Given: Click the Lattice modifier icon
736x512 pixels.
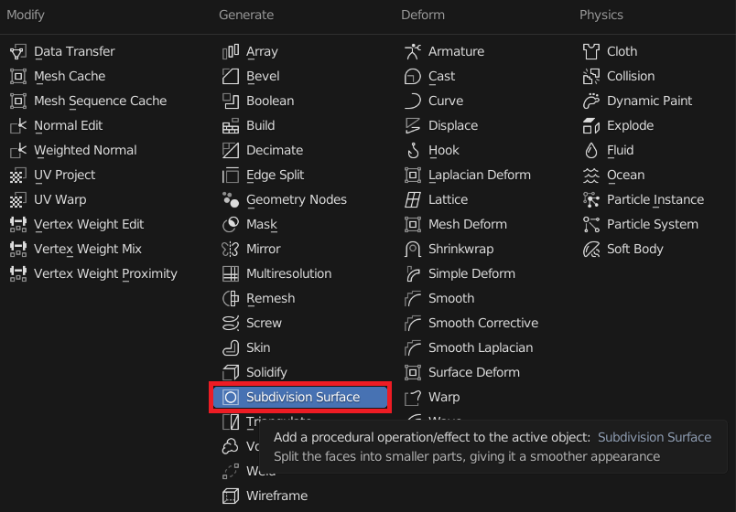Looking at the screenshot, I should pyautogui.click(x=413, y=200).
